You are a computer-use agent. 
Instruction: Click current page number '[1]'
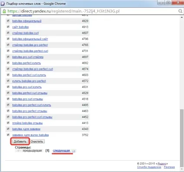[x=47, y=151]
